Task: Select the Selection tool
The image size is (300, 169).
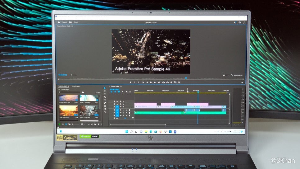Action: tap(105, 88)
